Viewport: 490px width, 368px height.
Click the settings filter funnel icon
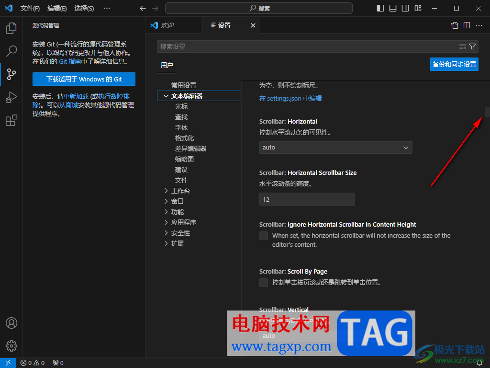[472, 46]
